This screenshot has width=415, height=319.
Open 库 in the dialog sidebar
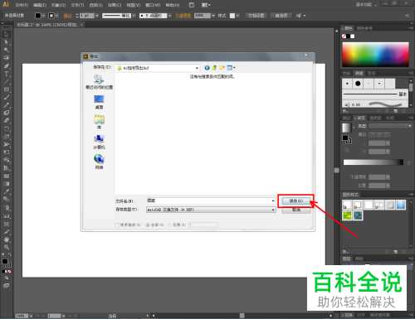[x=99, y=122]
